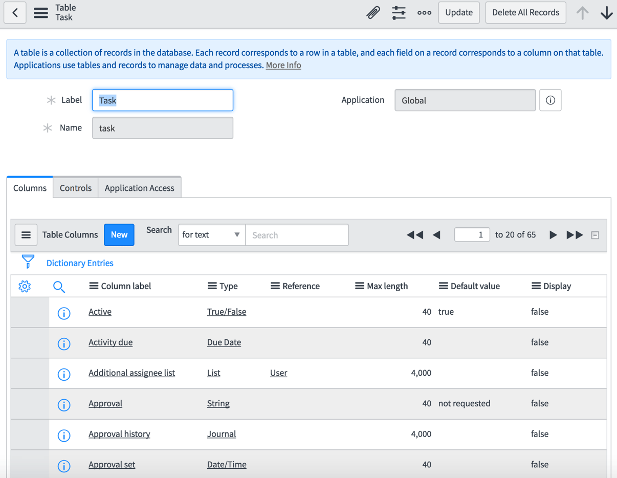Image resolution: width=617 pixels, height=478 pixels.
Task: Switch to the Controls tab
Action: [76, 188]
